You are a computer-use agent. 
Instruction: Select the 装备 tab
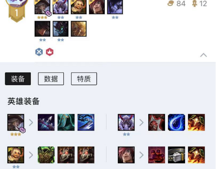[18, 79]
